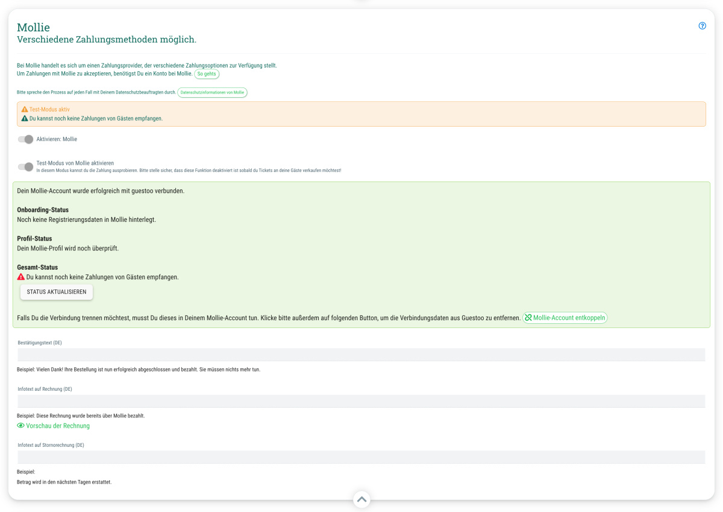Click text Betrag wird in den nächsten Tagen erstattet
723x512 pixels.
point(64,482)
